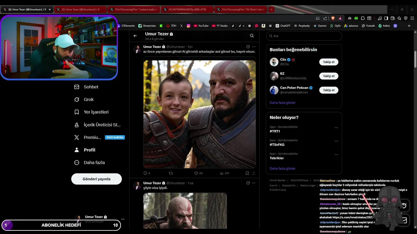Open Futweb bookmark
Image resolution: width=417 pixels, height=234 pixels.
click(x=368, y=26)
